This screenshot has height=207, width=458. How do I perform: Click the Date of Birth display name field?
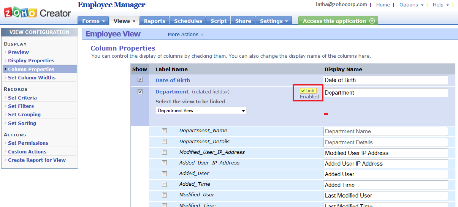pos(385,80)
